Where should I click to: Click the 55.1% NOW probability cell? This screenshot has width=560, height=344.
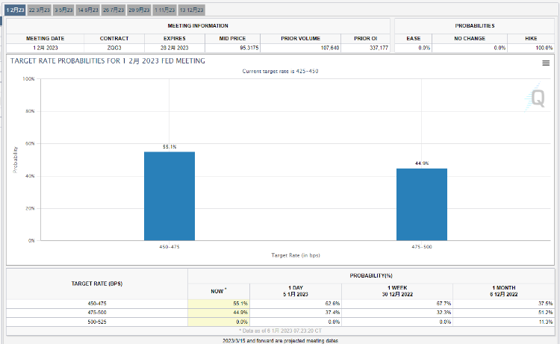[x=218, y=304]
